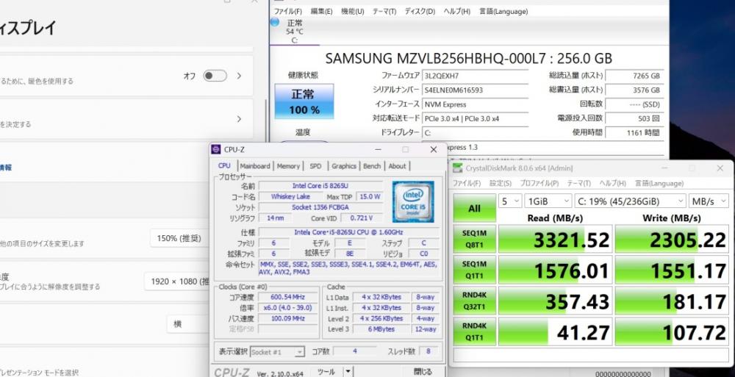
Task: Click the ツール button in CPU-Z
Action: click(326, 372)
